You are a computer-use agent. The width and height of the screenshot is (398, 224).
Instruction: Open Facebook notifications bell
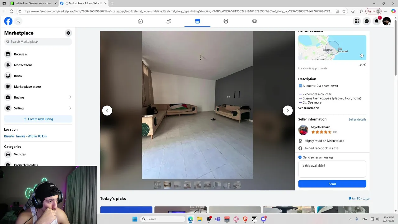coord(377,21)
